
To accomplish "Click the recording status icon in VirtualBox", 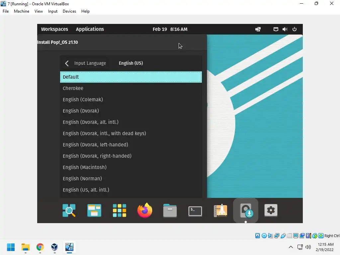I will pos(302,236).
